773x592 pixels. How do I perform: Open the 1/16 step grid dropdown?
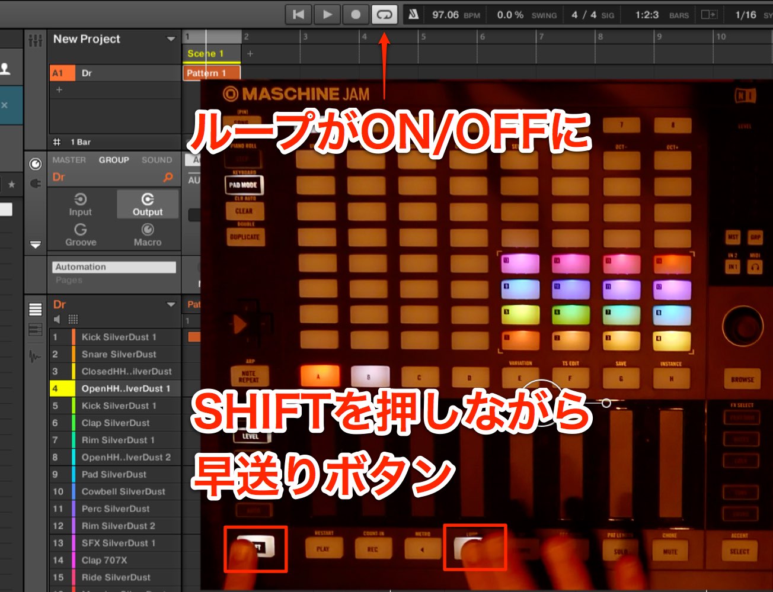click(x=746, y=15)
